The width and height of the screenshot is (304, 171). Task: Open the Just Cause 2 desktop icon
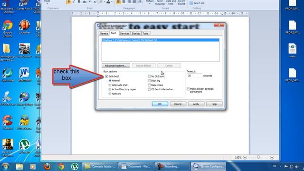pos(24,51)
